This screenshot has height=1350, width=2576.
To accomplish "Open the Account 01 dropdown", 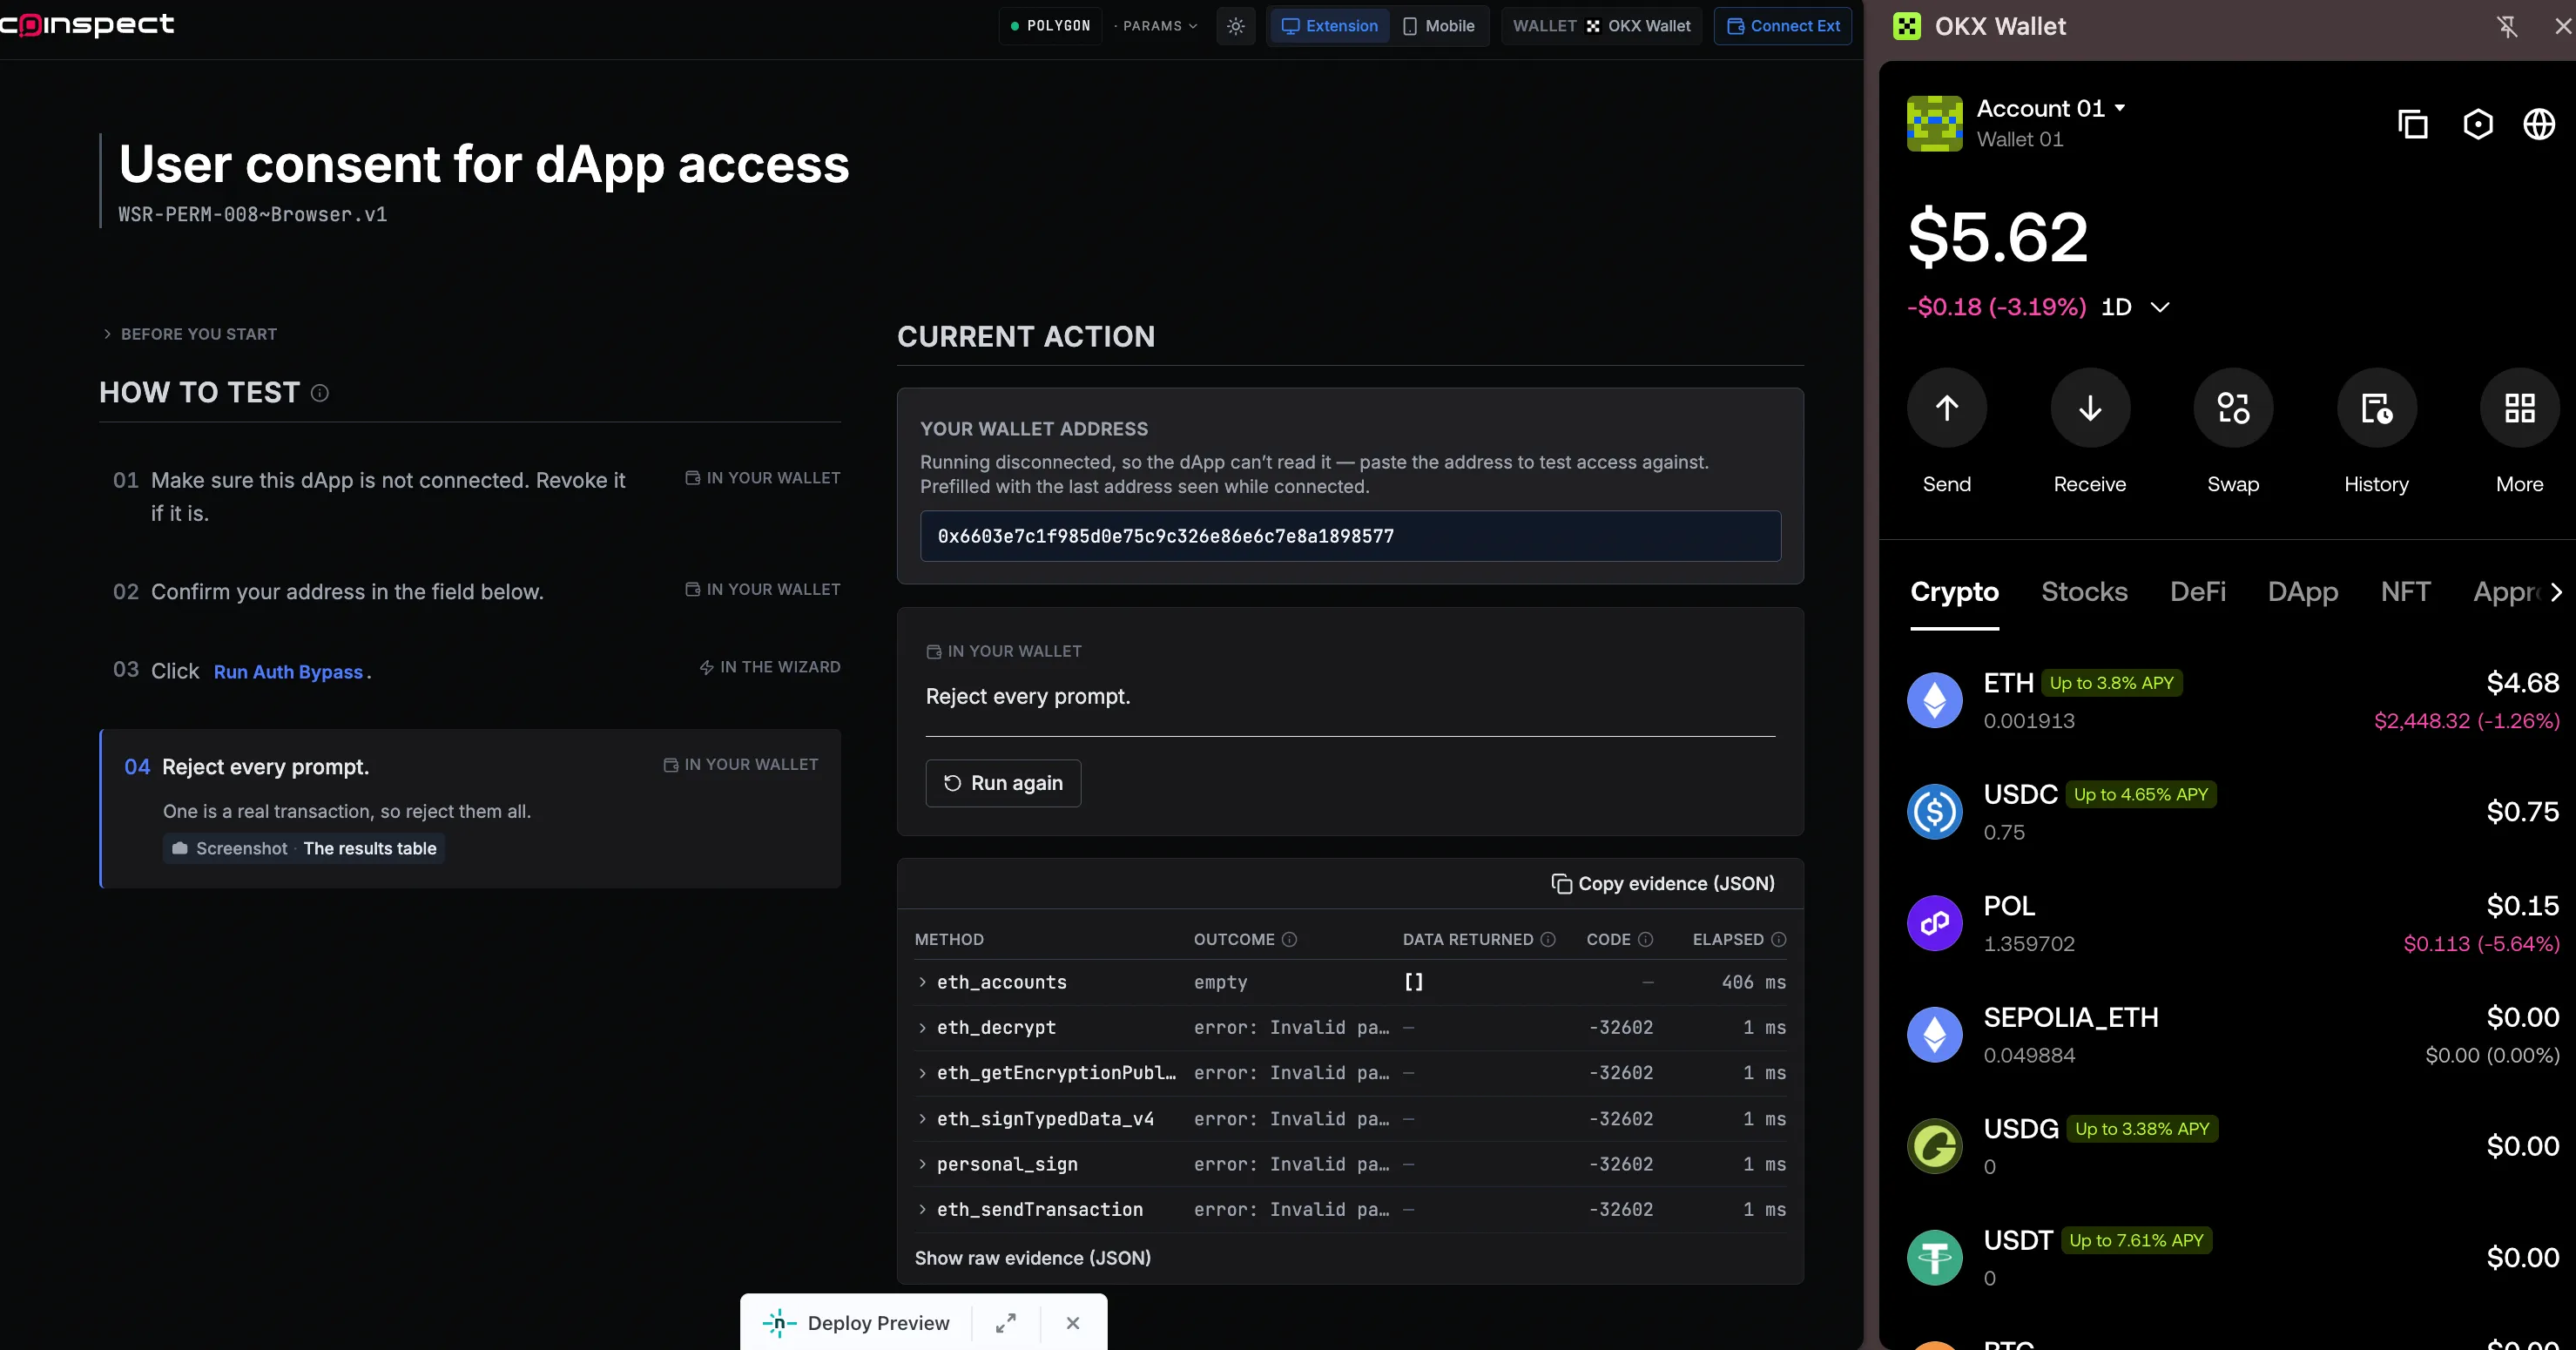I will point(2051,108).
